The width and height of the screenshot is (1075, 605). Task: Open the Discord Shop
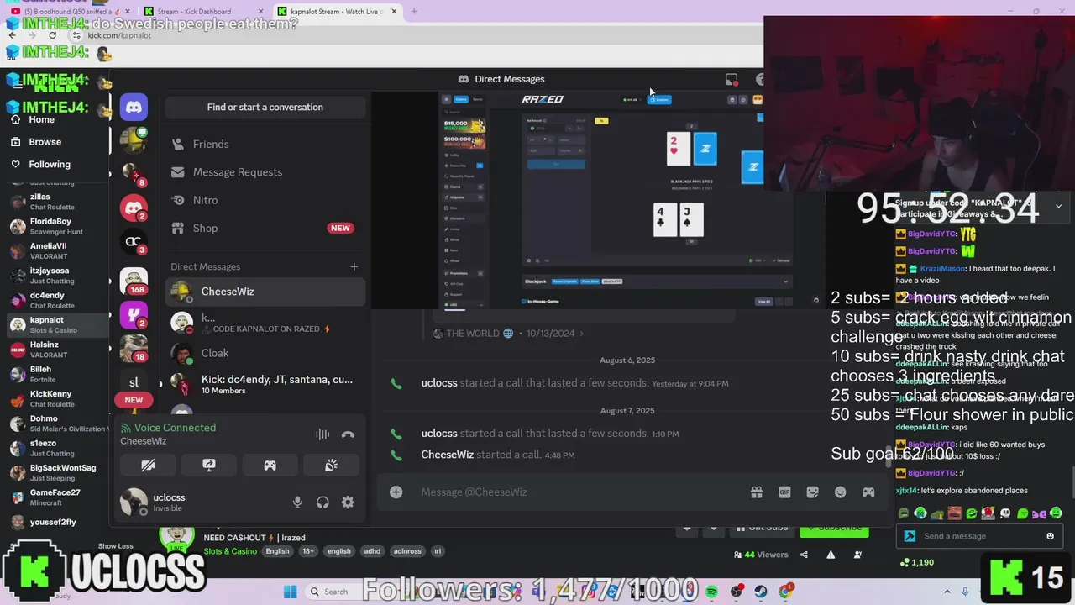(265, 228)
